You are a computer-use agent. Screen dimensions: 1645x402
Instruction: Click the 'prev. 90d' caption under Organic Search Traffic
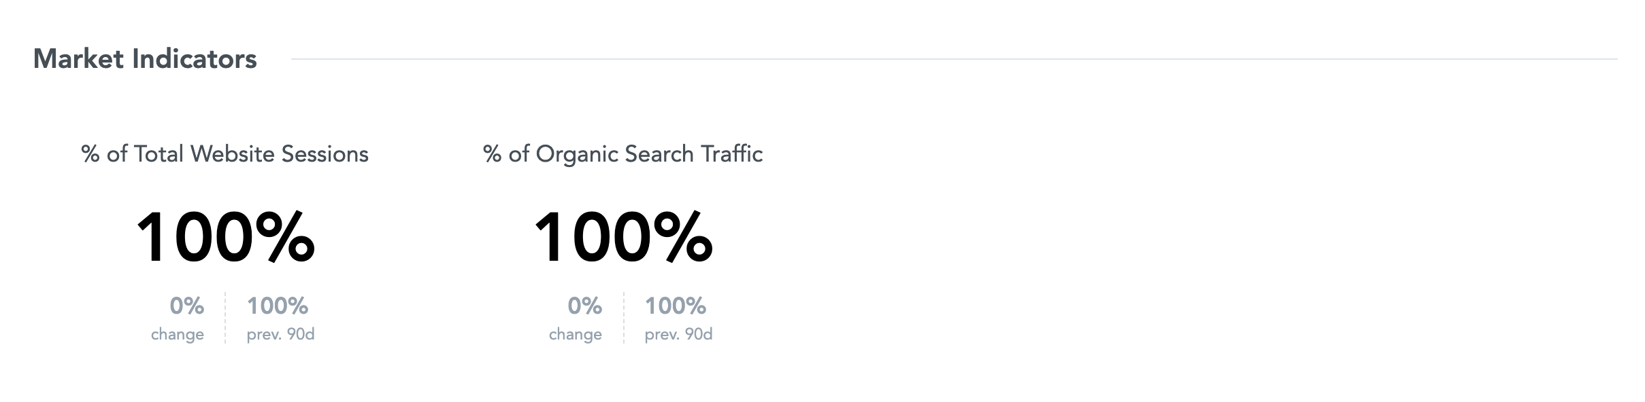point(678,334)
